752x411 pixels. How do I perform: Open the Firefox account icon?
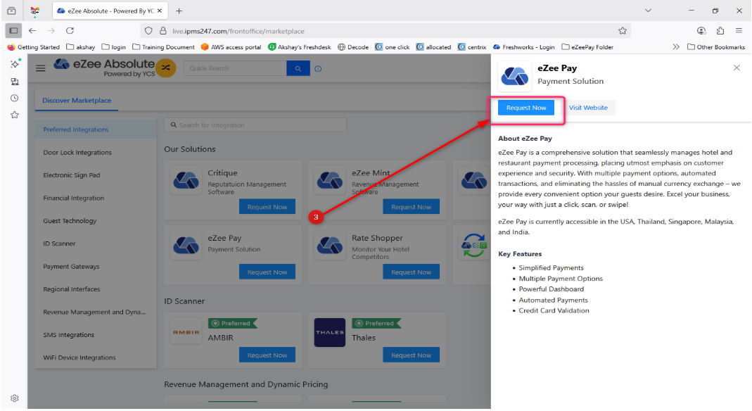pos(701,31)
